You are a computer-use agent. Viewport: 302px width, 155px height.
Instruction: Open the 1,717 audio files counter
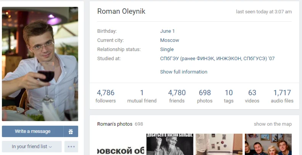click(x=282, y=96)
